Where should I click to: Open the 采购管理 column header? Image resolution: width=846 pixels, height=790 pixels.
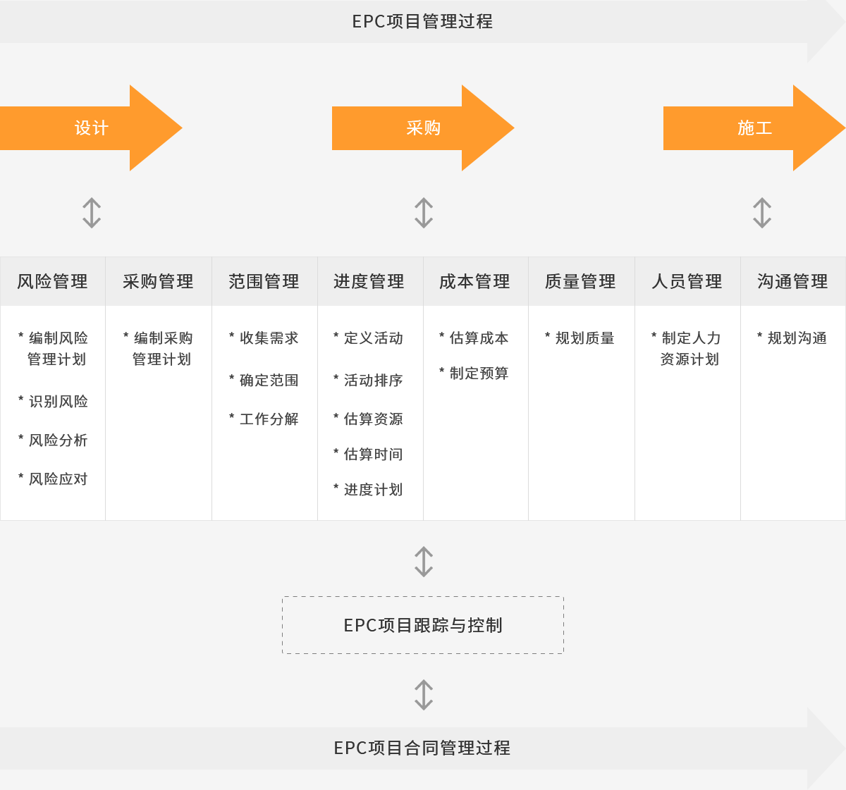(159, 281)
